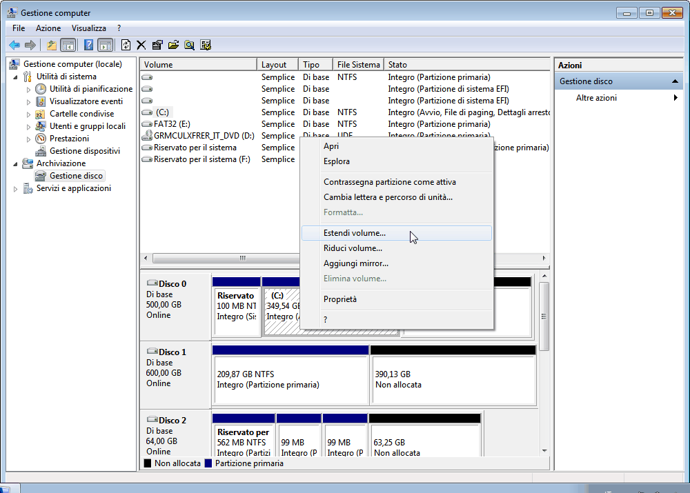This screenshot has width=690, height=493.
Task: Expand the Utilità di pianificazione node
Action: point(29,89)
